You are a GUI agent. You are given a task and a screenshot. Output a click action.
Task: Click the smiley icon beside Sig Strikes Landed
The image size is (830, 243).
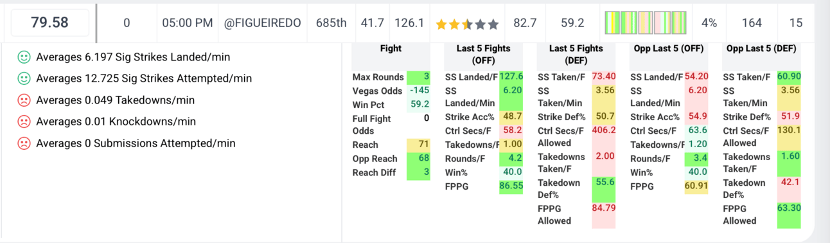[24, 57]
